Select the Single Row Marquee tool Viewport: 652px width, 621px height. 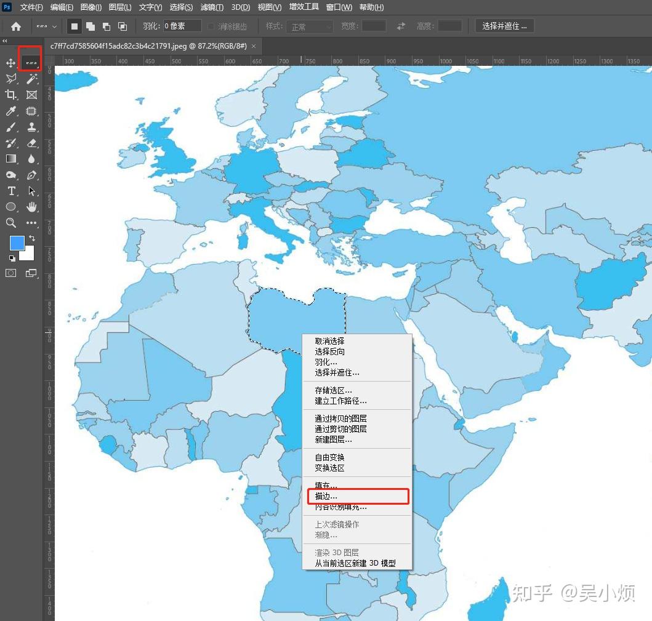click(x=31, y=63)
